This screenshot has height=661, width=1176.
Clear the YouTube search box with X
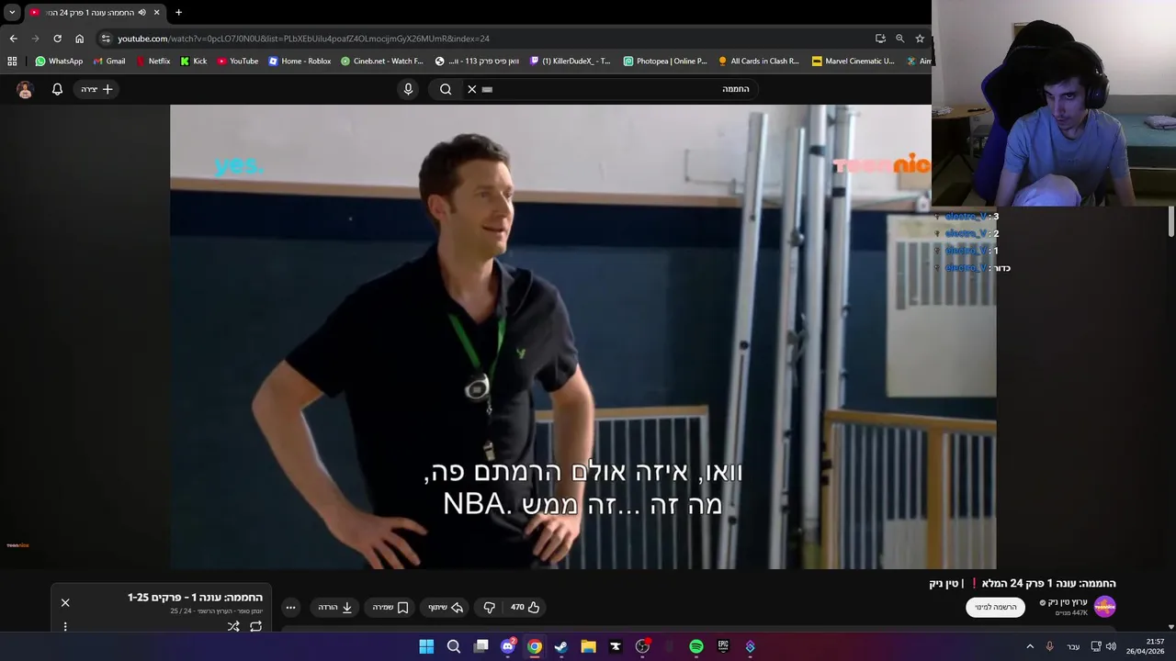(x=472, y=89)
